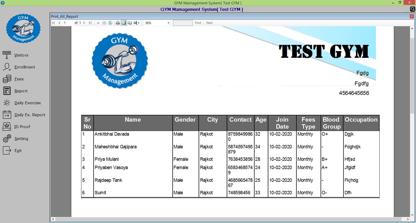416x223 pixels.
Task: Stop report rendering
Action: pyautogui.click(x=104, y=23)
